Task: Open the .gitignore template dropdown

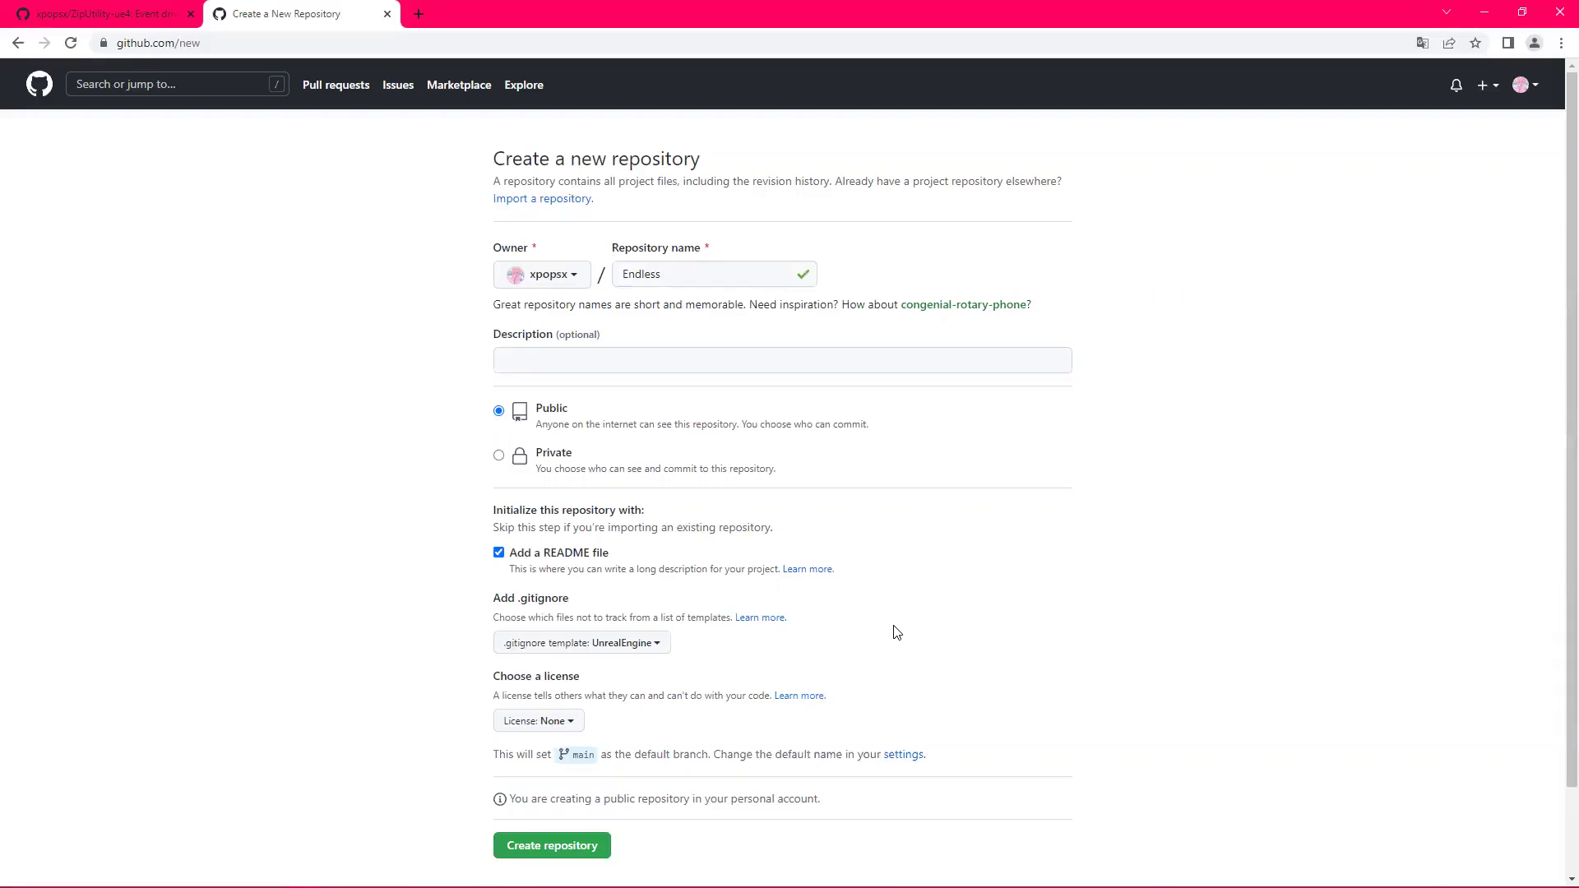Action: pos(581,643)
